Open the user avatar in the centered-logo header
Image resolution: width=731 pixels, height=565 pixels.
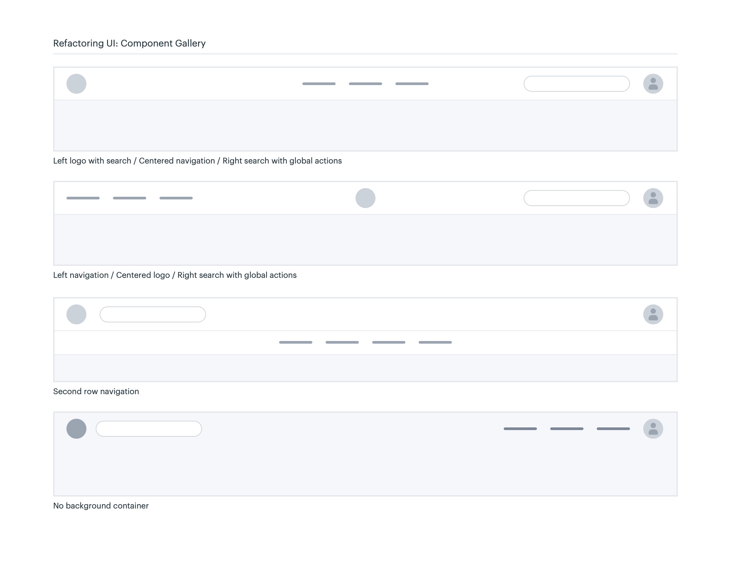click(653, 198)
